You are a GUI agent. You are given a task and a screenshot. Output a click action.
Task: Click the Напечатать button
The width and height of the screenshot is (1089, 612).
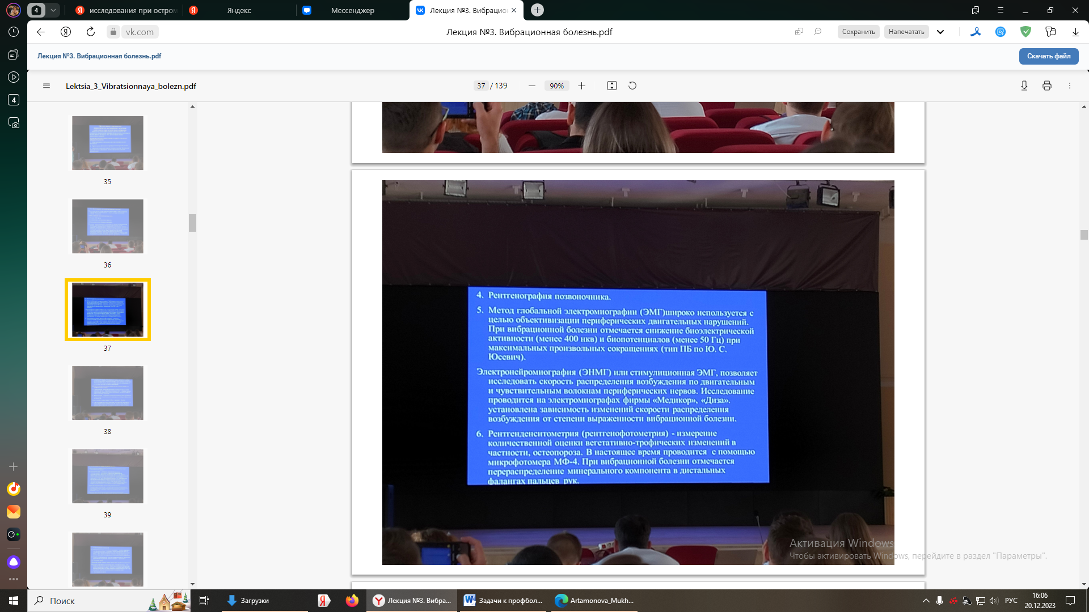click(906, 32)
